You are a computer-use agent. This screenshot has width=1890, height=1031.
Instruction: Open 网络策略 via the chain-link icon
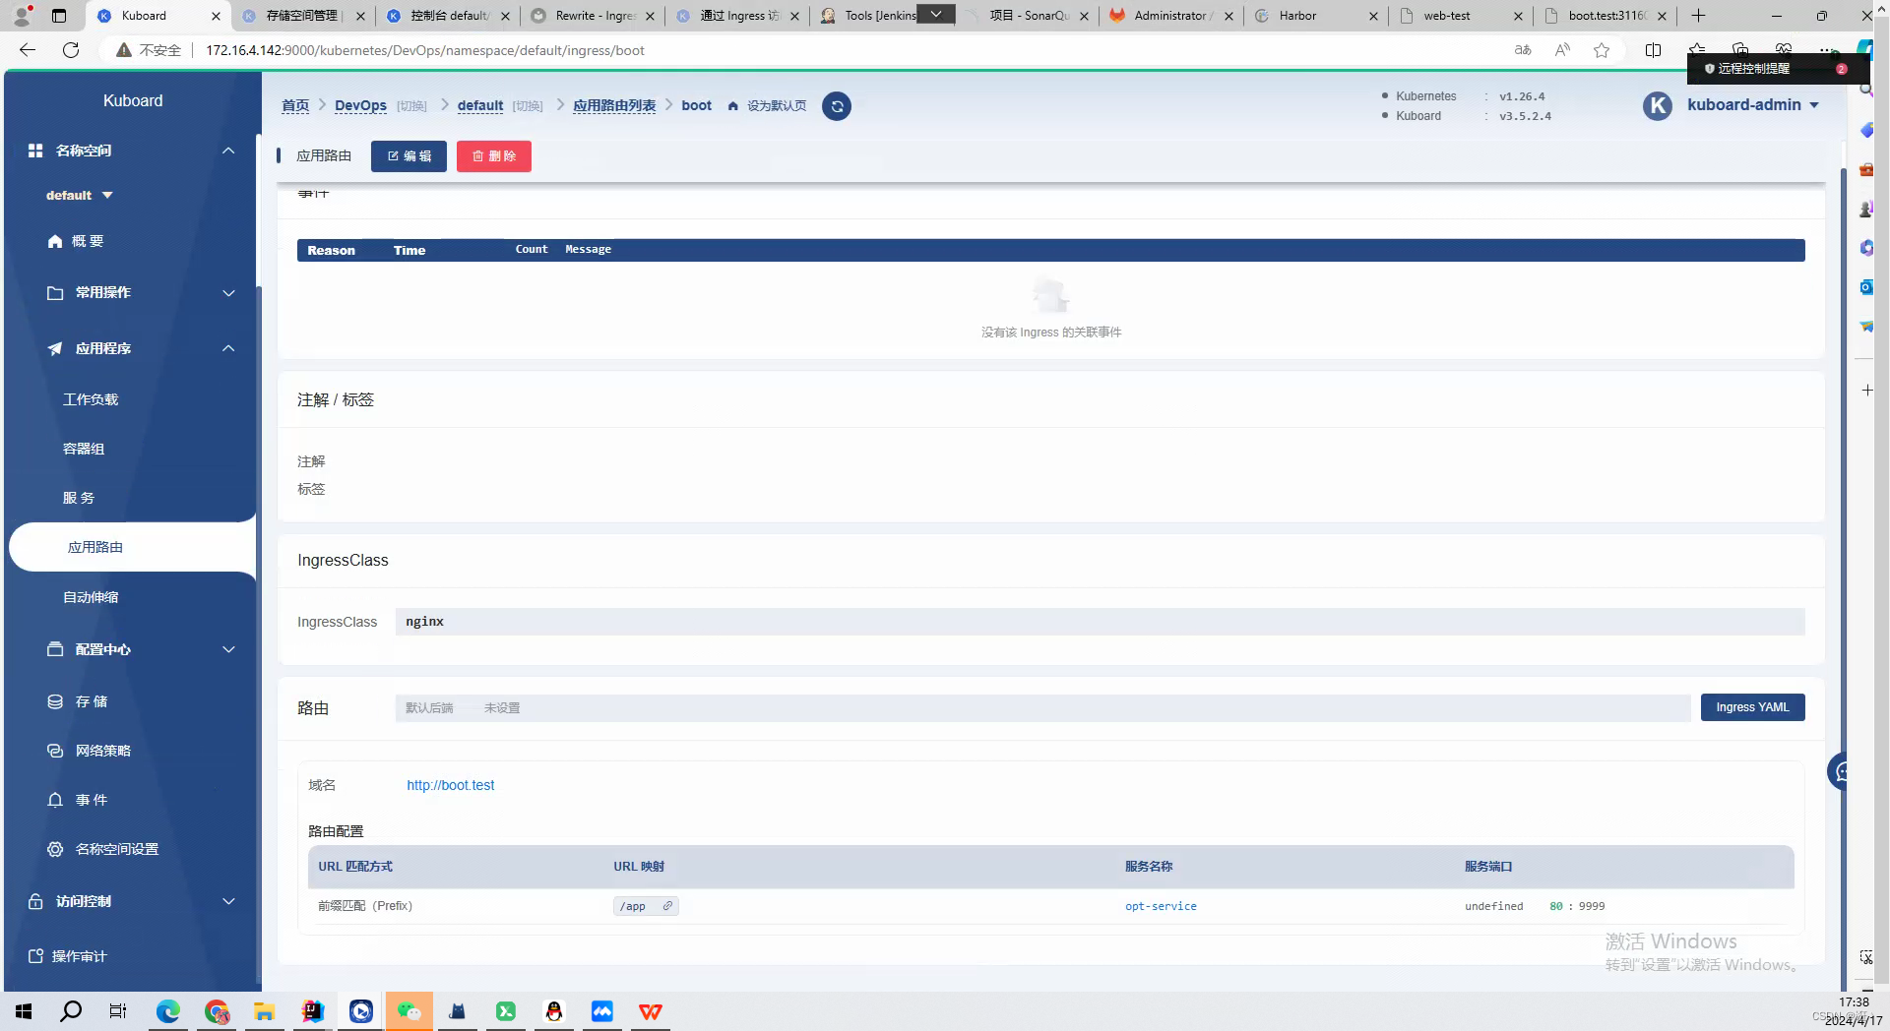(x=55, y=750)
